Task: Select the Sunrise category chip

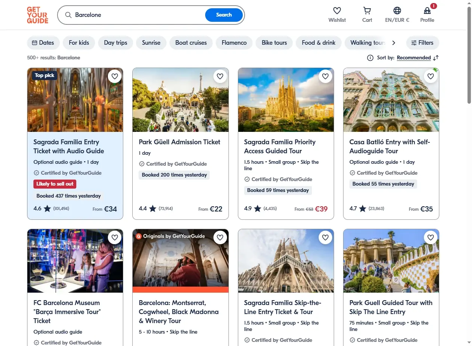Action: pyautogui.click(x=151, y=43)
